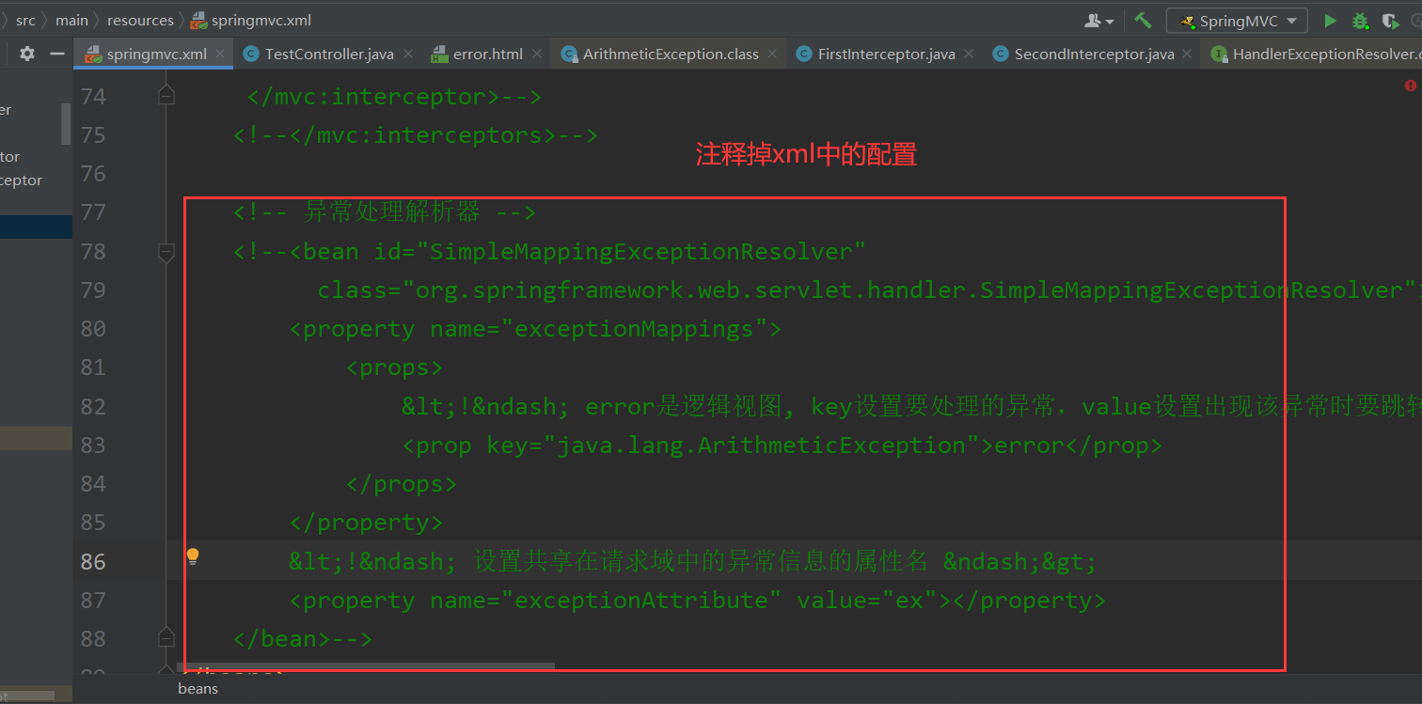Close the SecondInterceptor.java tab
Viewport: 1422px width, 704px height.
click(x=1188, y=54)
